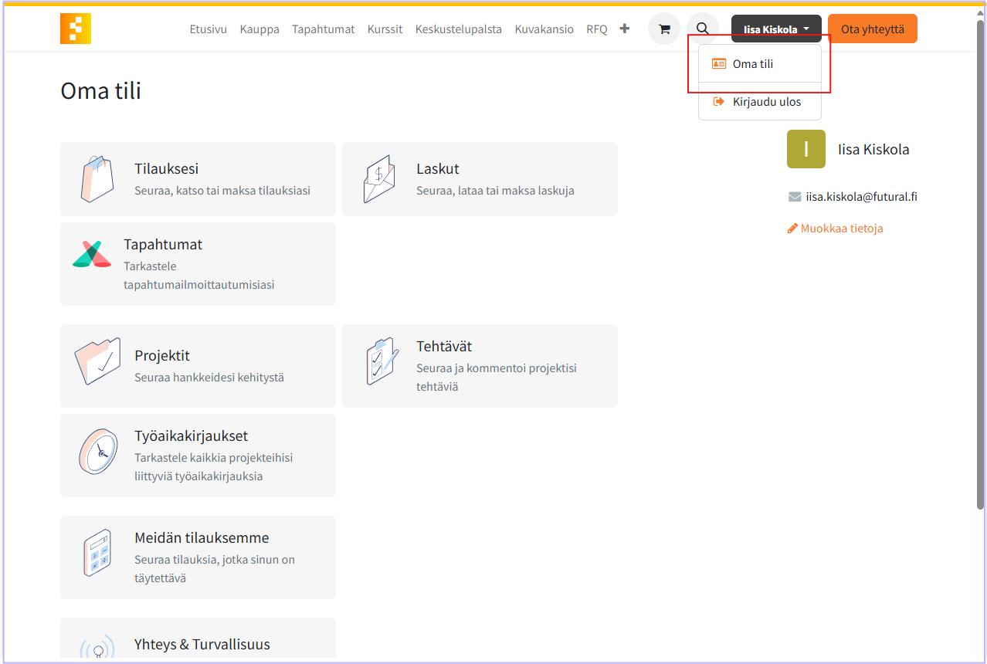Choose Kirjaudu ulos to log out

click(x=766, y=102)
